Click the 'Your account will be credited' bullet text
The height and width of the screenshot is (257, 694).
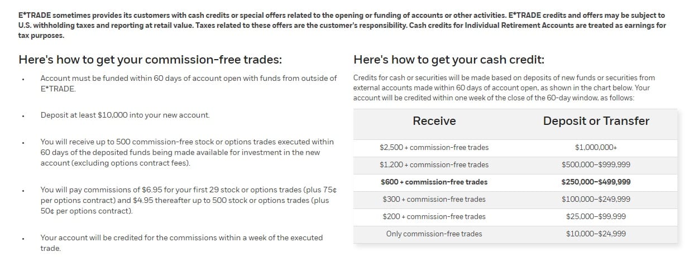[181, 243]
